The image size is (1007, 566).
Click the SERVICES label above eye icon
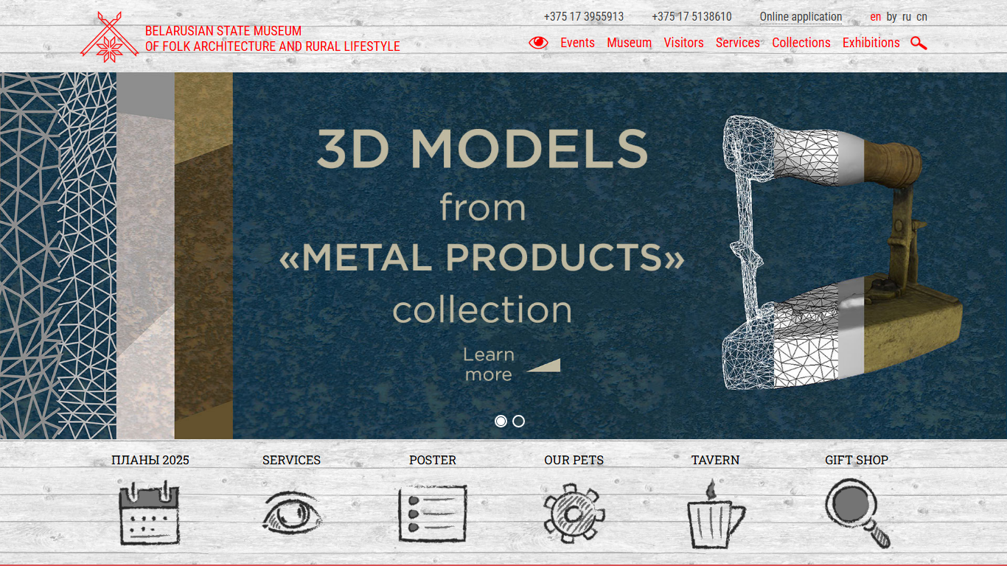[x=292, y=460]
